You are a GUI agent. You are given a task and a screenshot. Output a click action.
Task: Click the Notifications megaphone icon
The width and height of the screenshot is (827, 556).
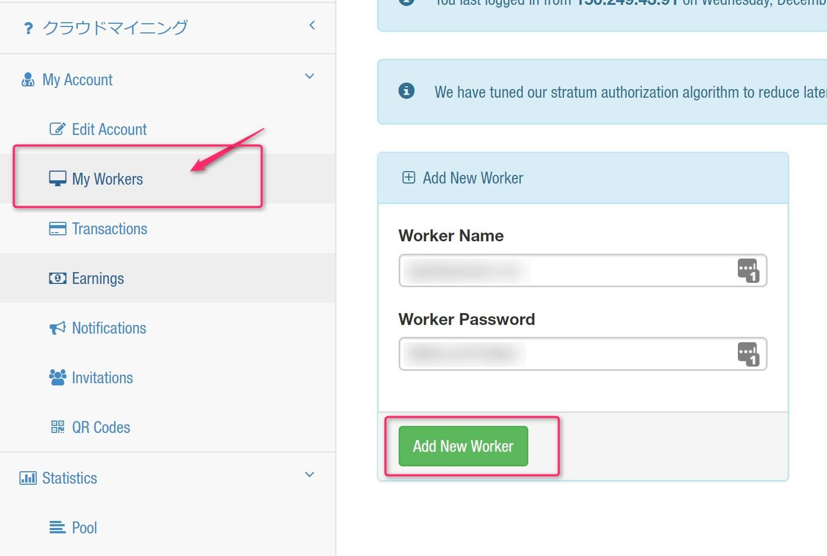(57, 328)
